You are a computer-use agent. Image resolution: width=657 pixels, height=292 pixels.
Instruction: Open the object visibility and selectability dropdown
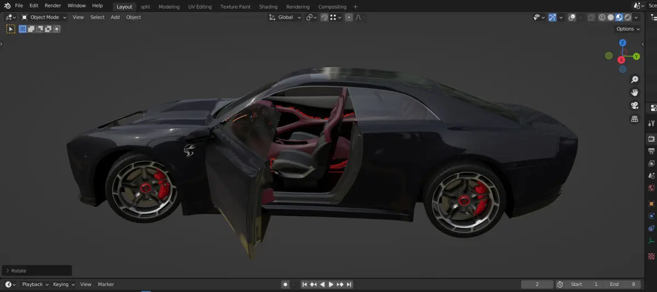click(539, 17)
